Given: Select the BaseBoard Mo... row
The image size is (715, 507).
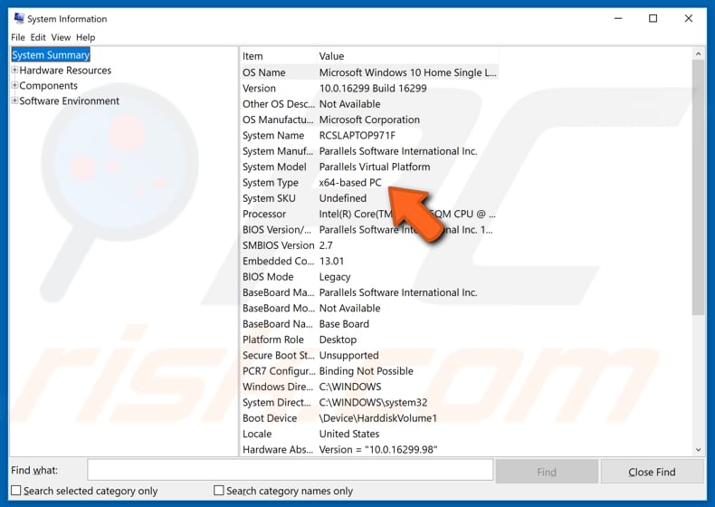Looking at the screenshot, I should (369, 308).
